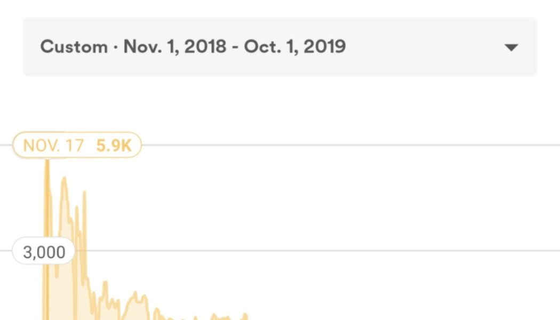Open the Custom date range dropdown
The width and height of the screenshot is (560, 320).
tap(279, 47)
